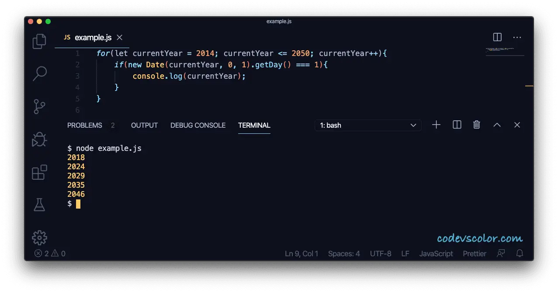Click 2024 in the terminal output
The height and width of the screenshot is (293, 558).
coord(76,167)
